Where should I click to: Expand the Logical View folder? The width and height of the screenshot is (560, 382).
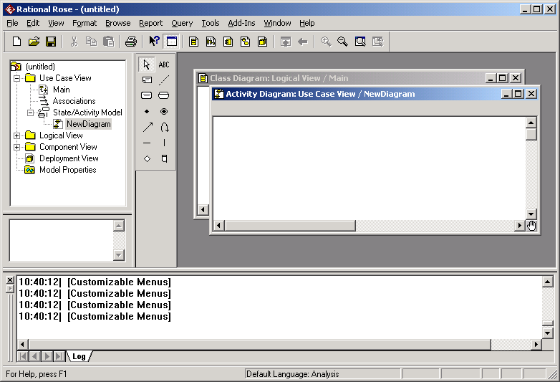16,135
